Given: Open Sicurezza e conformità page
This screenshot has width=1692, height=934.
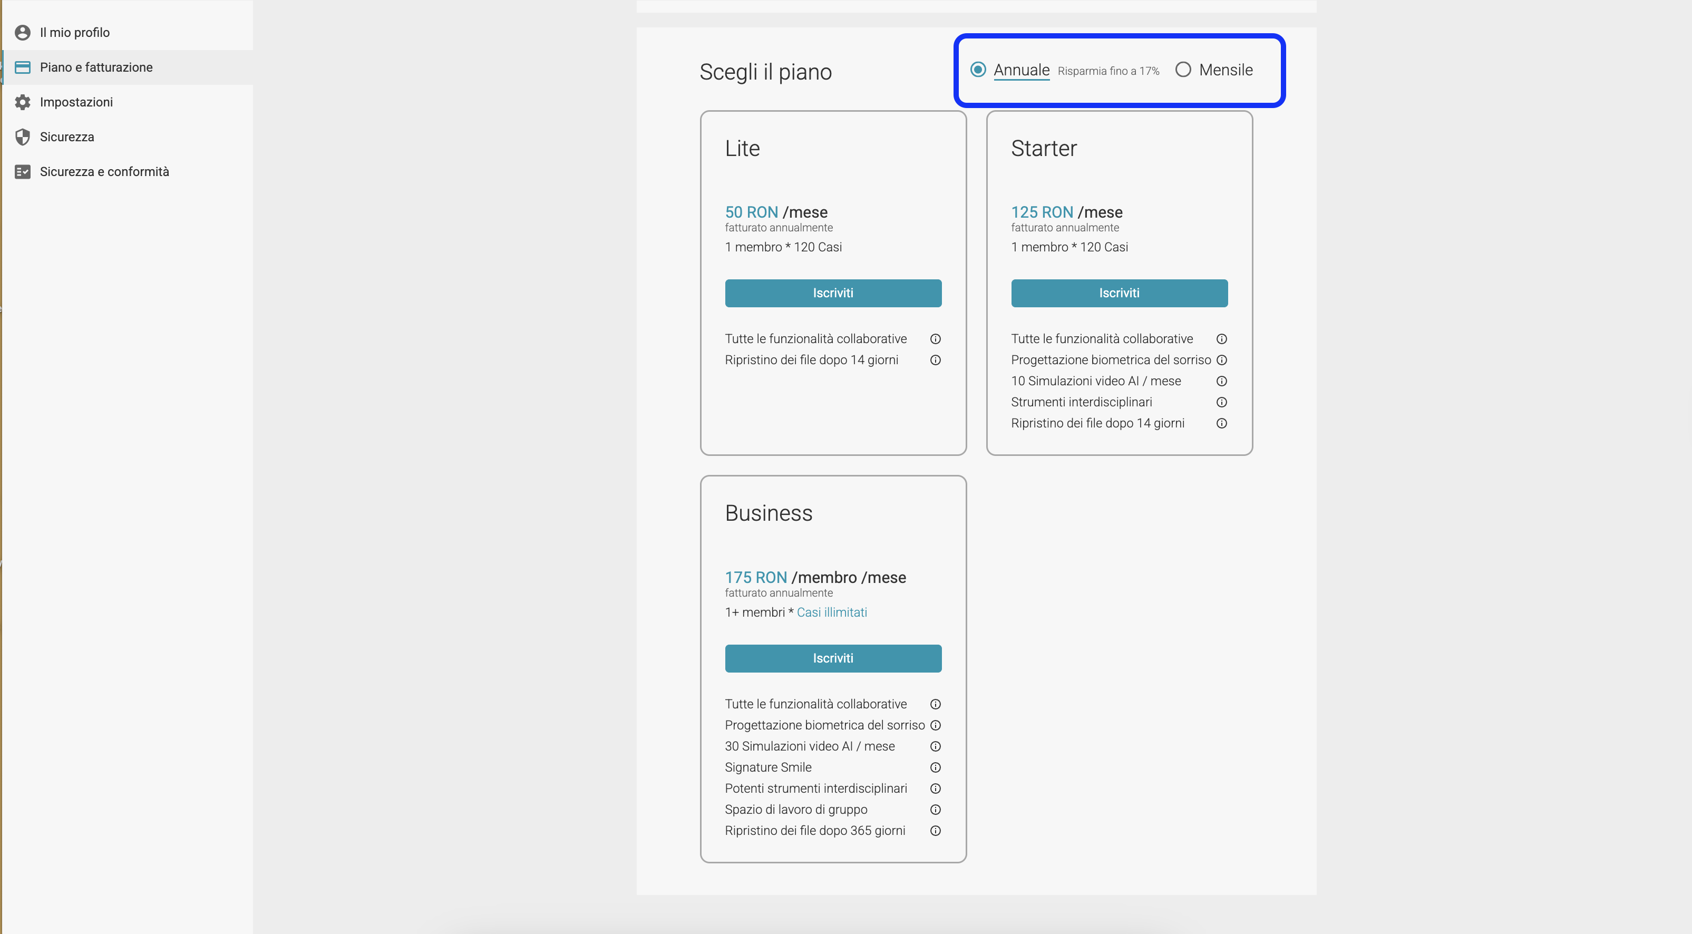Looking at the screenshot, I should pos(104,171).
